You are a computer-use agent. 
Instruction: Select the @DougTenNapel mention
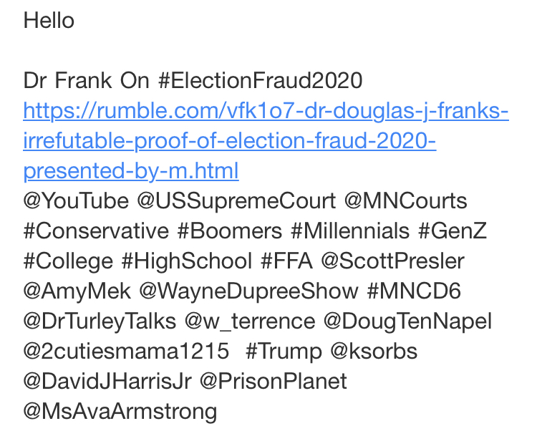pos(407,321)
